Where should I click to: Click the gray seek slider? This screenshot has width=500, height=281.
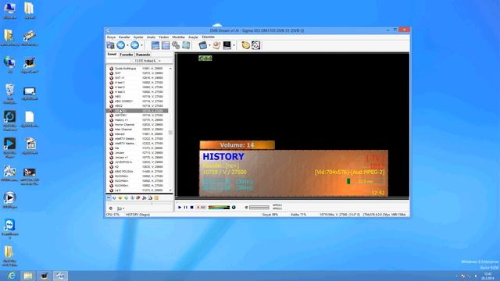(259, 208)
